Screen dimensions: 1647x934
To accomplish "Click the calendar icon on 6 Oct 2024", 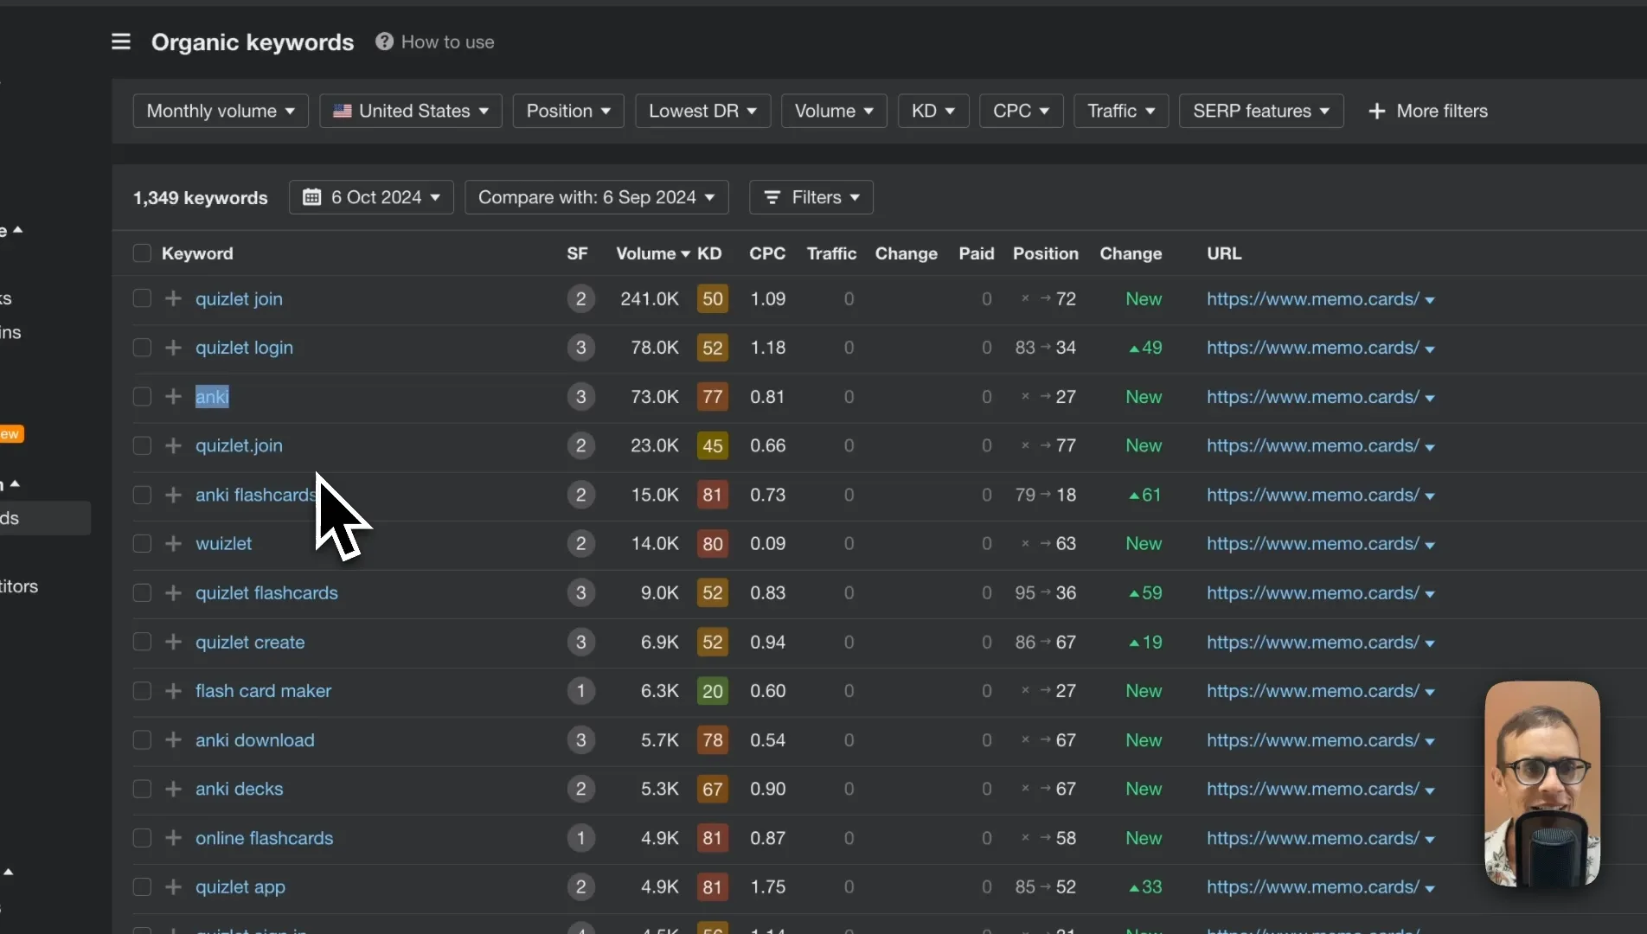I will click(311, 197).
